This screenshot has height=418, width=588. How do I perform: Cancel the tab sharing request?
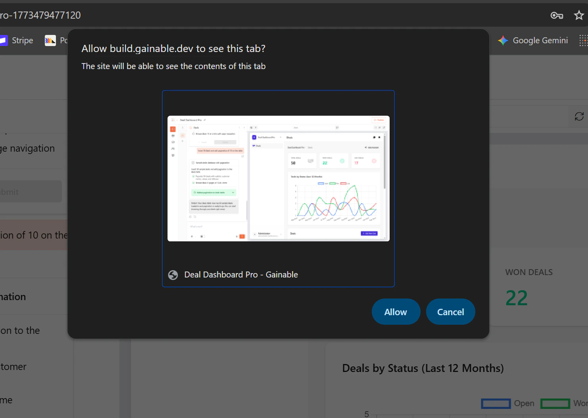(x=450, y=312)
